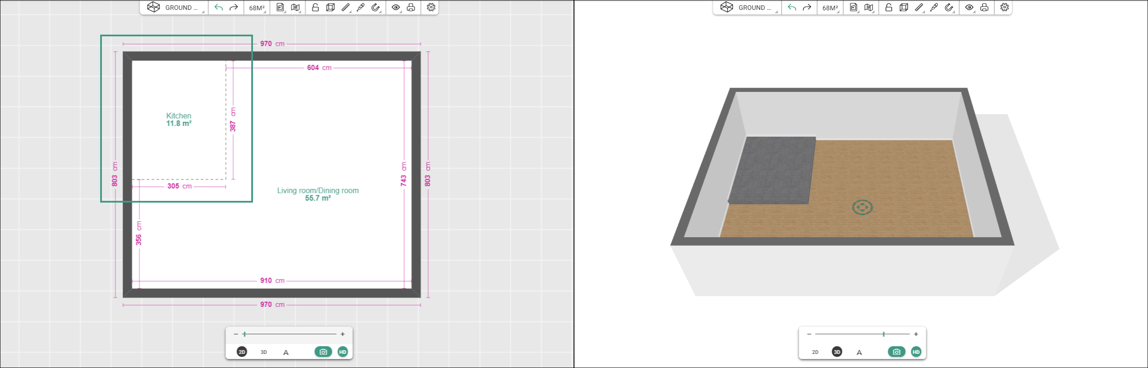The height and width of the screenshot is (368, 1148).
Task: Take snapshot with camera button in 3D panel
Action: (x=896, y=352)
